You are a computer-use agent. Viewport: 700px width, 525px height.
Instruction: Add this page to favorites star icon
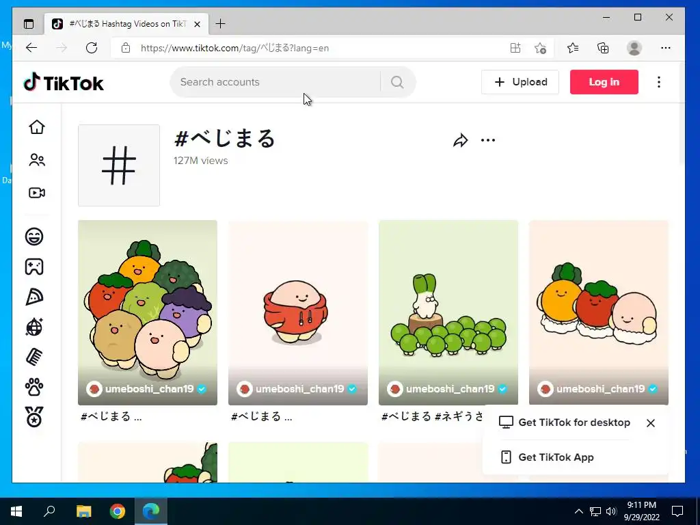coord(540,48)
